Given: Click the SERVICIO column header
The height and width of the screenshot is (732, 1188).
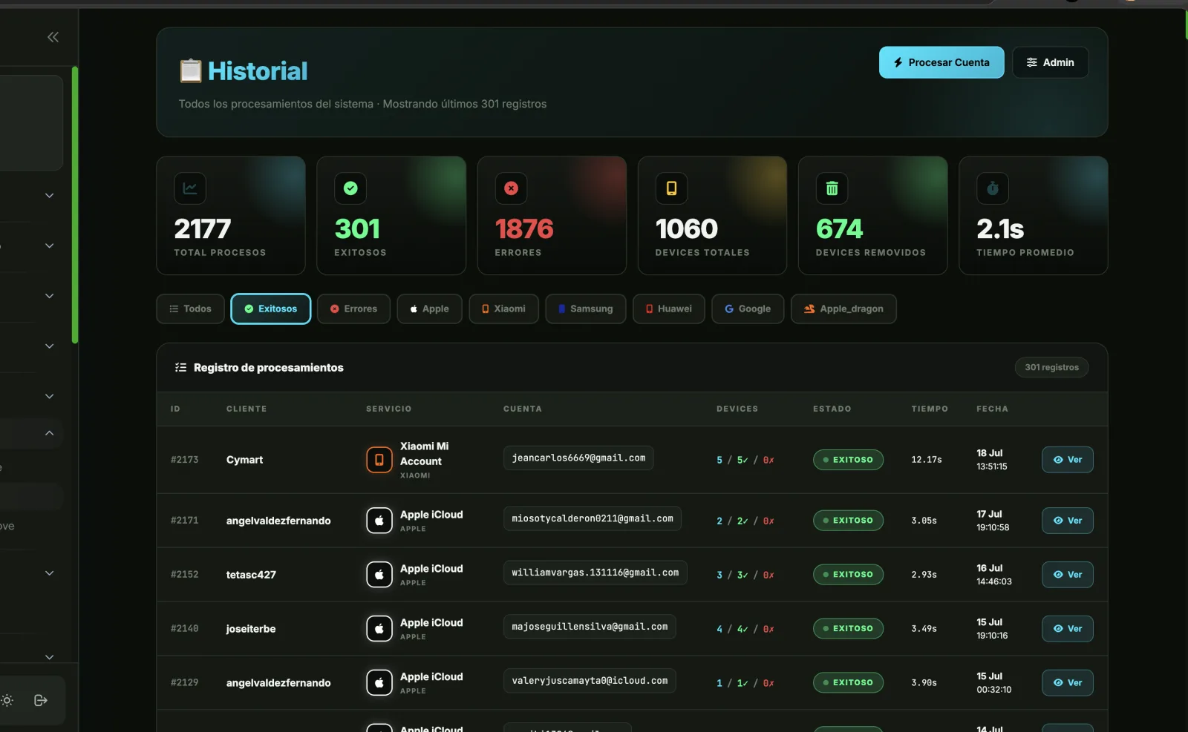Looking at the screenshot, I should pos(388,409).
